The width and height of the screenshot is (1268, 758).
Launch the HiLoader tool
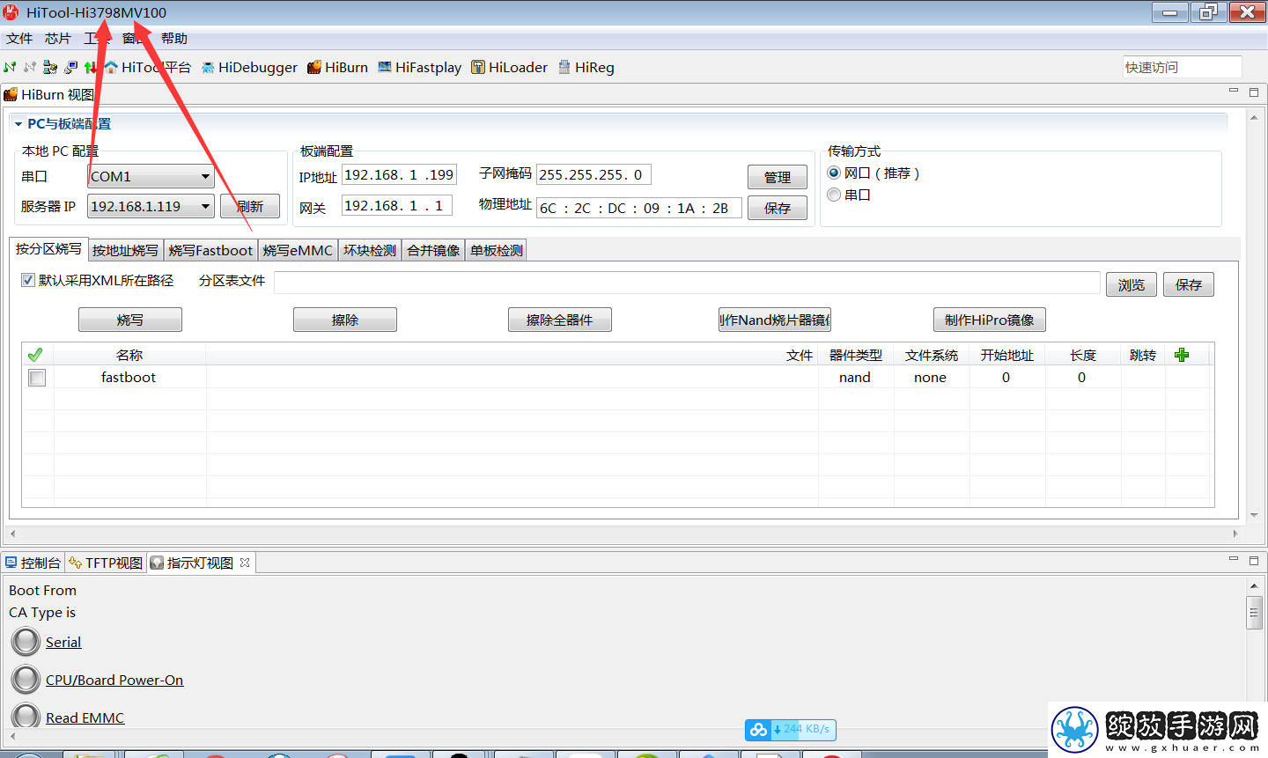(509, 67)
